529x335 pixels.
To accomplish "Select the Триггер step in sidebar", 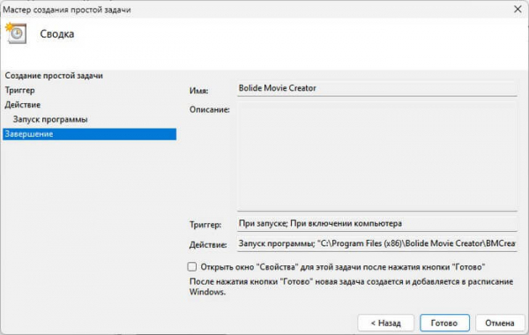I will pyautogui.click(x=20, y=91).
